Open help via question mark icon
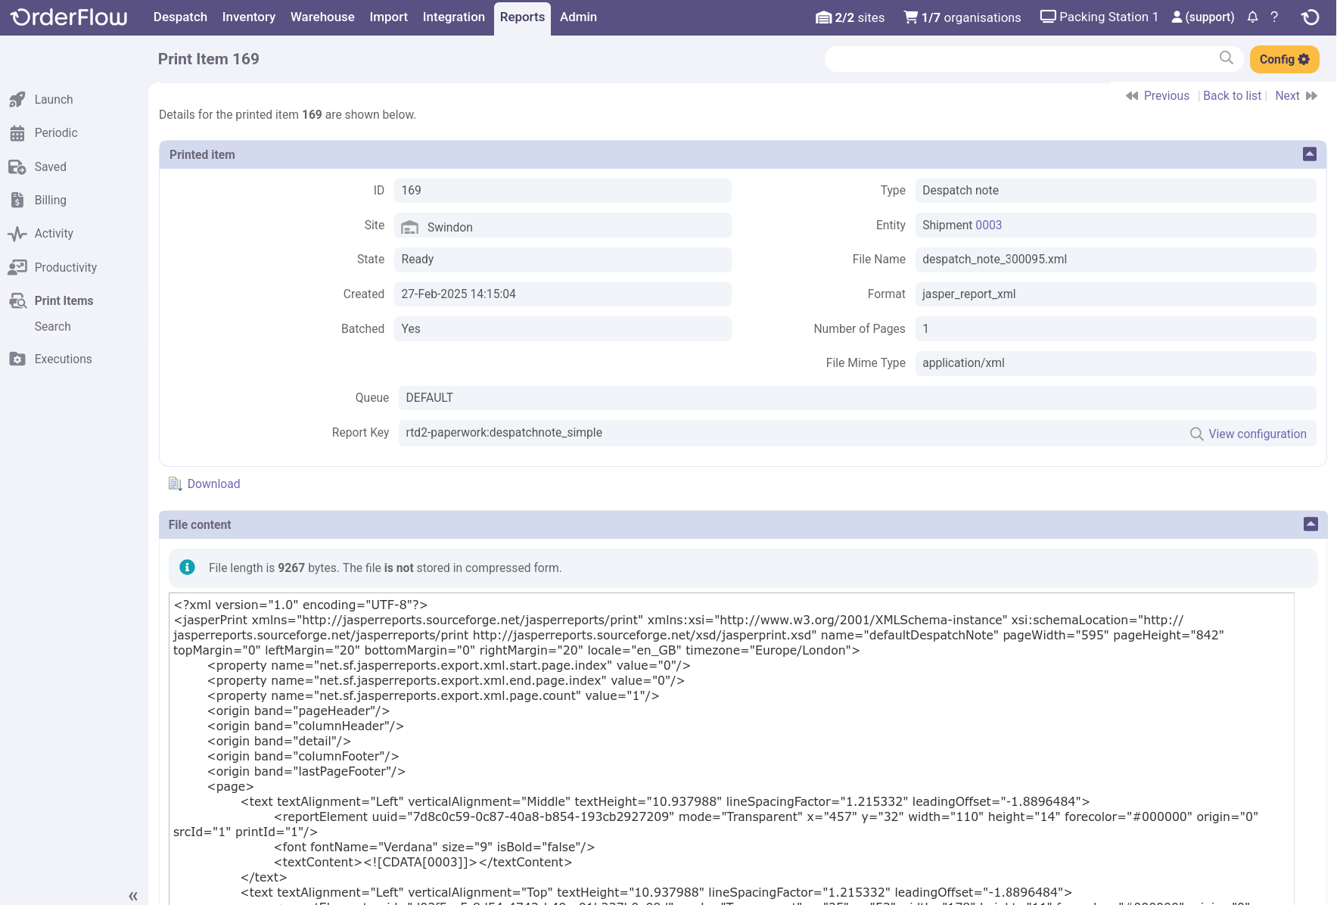1337x905 pixels. tap(1274, 17)
